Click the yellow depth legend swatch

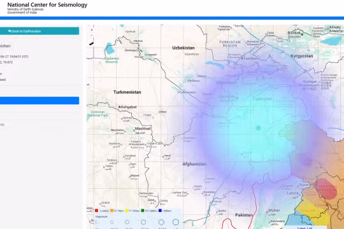click(127, 211)
